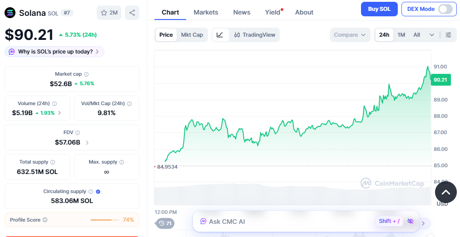The width and height of the screenshot is (460, 237).
Task: Expand Volume (24h) details arrow
Action: (59, 113)
